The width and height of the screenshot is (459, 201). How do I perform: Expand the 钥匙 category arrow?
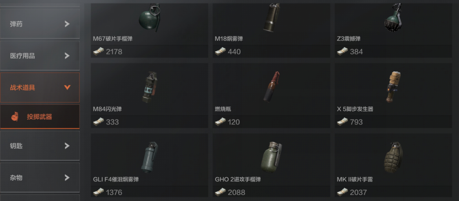click(67, 146)
